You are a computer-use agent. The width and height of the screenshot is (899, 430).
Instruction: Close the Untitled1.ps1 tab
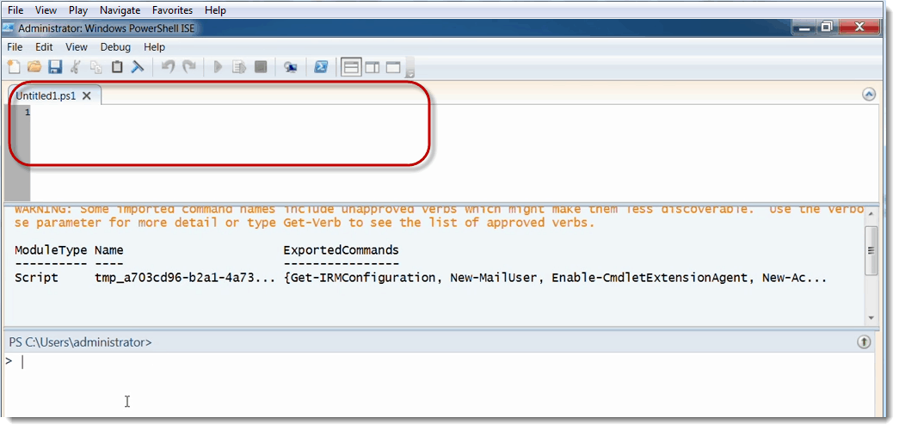87,95
